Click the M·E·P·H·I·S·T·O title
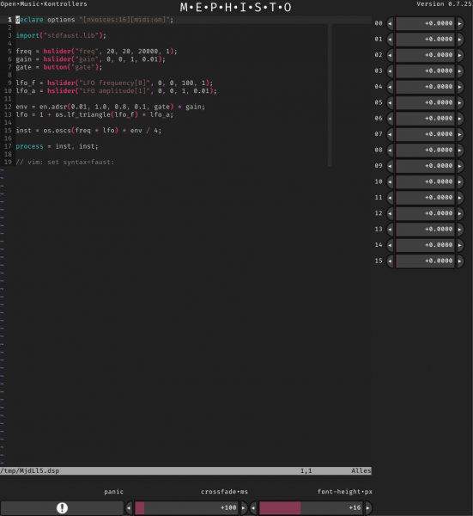473x516 pixels. 235,7
